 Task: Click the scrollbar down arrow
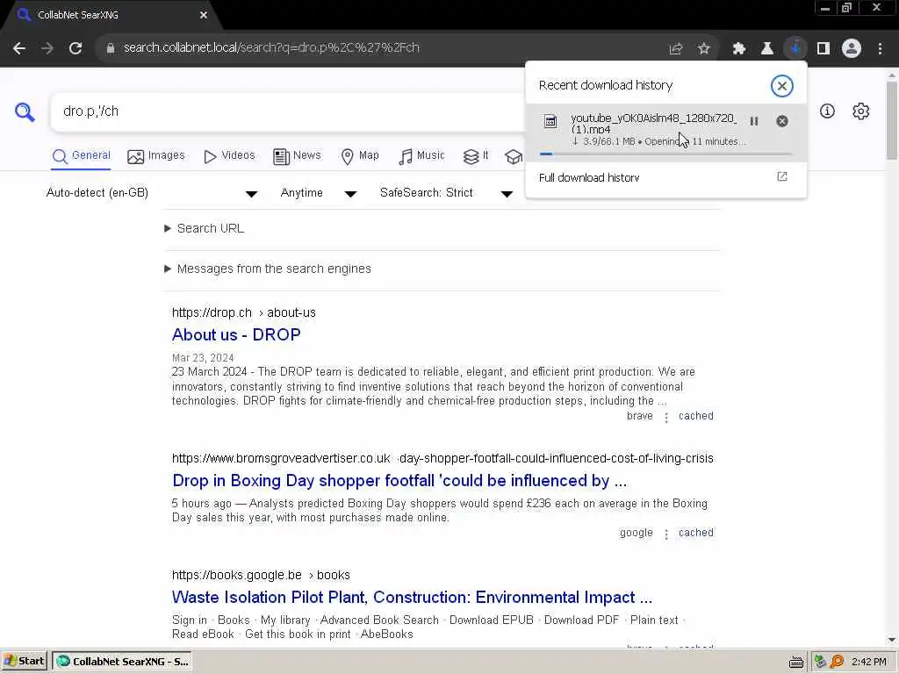(x=892, y=640)
